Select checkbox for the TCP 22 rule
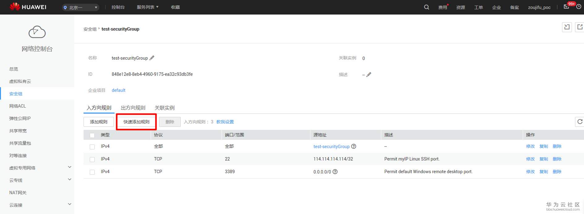 tap(92, 159)
